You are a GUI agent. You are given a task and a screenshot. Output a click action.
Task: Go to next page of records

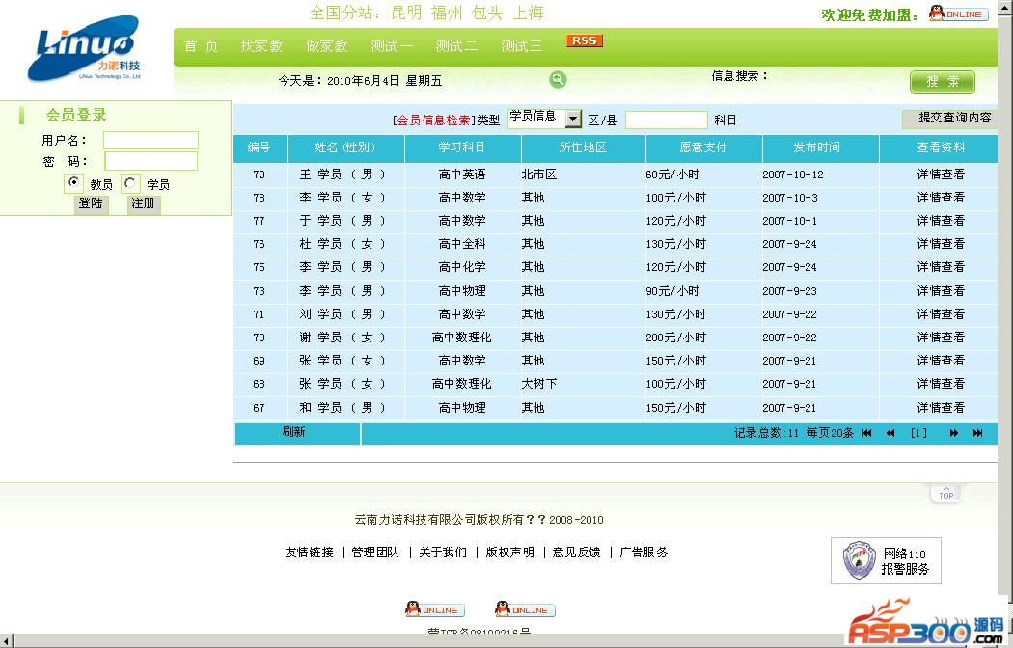(x=954, y=434)
